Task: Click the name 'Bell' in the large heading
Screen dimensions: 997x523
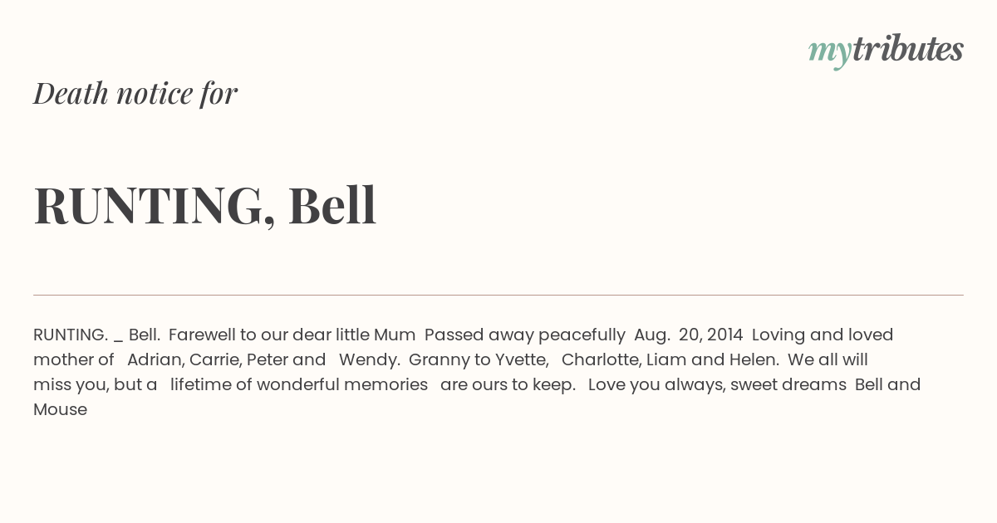Action: (332, 205)
